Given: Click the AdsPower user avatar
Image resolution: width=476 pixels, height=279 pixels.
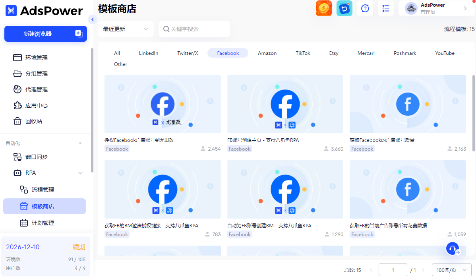Looking at the screenshot, I should [x=411, y=8].
